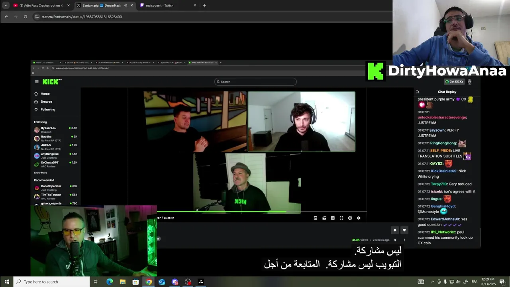Viewport: 510px width, 287px height.
Task: Select anythingelse channel in Following list
Action: click(x=55, y=155)
